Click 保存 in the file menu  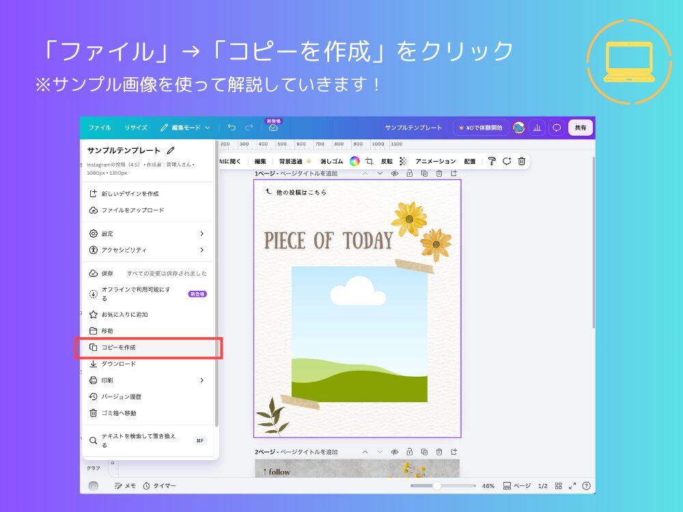click(x=148, y=274)
